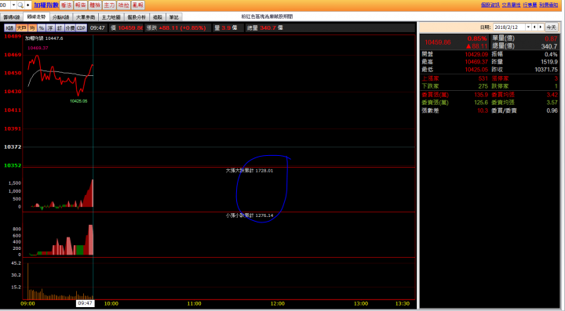Click the 看法 button
The width and height of the screenshot is (565, 311).
coord(66,5)
